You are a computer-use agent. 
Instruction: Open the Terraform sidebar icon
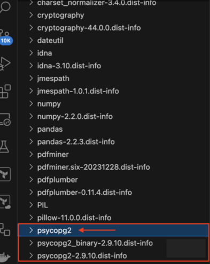click(x=5, y=174)
